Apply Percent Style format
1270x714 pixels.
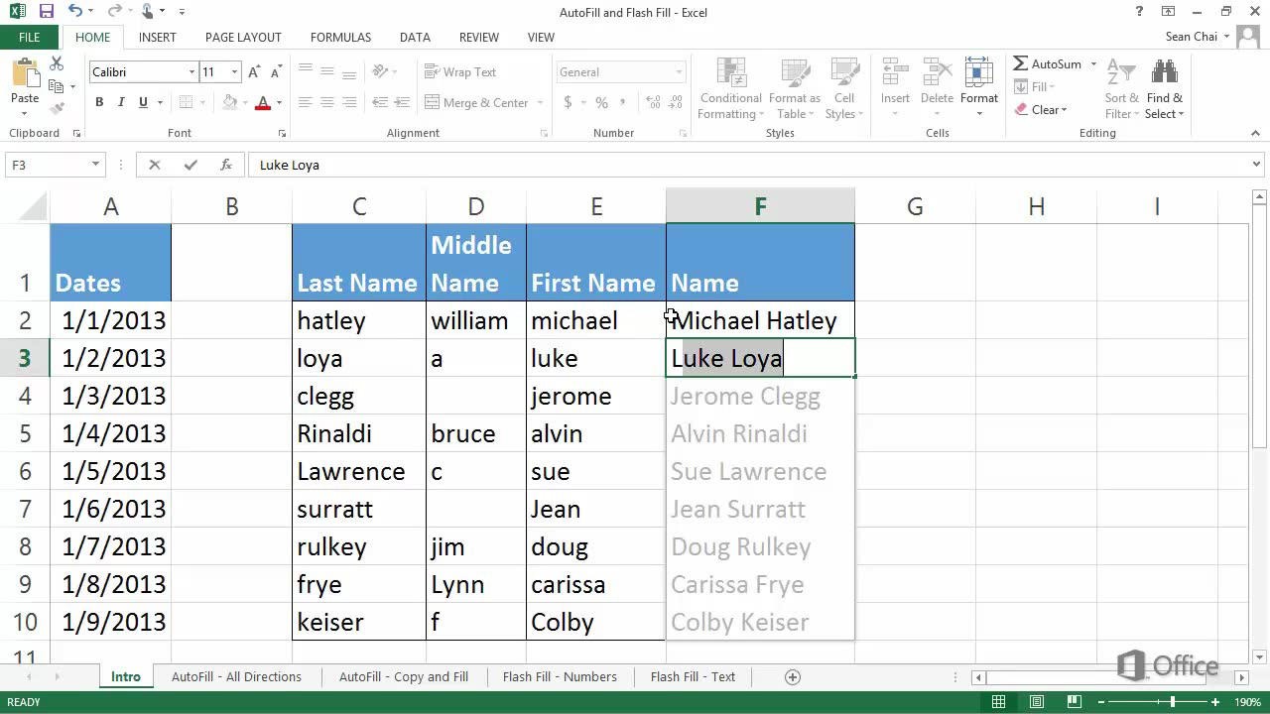point(601,102)
